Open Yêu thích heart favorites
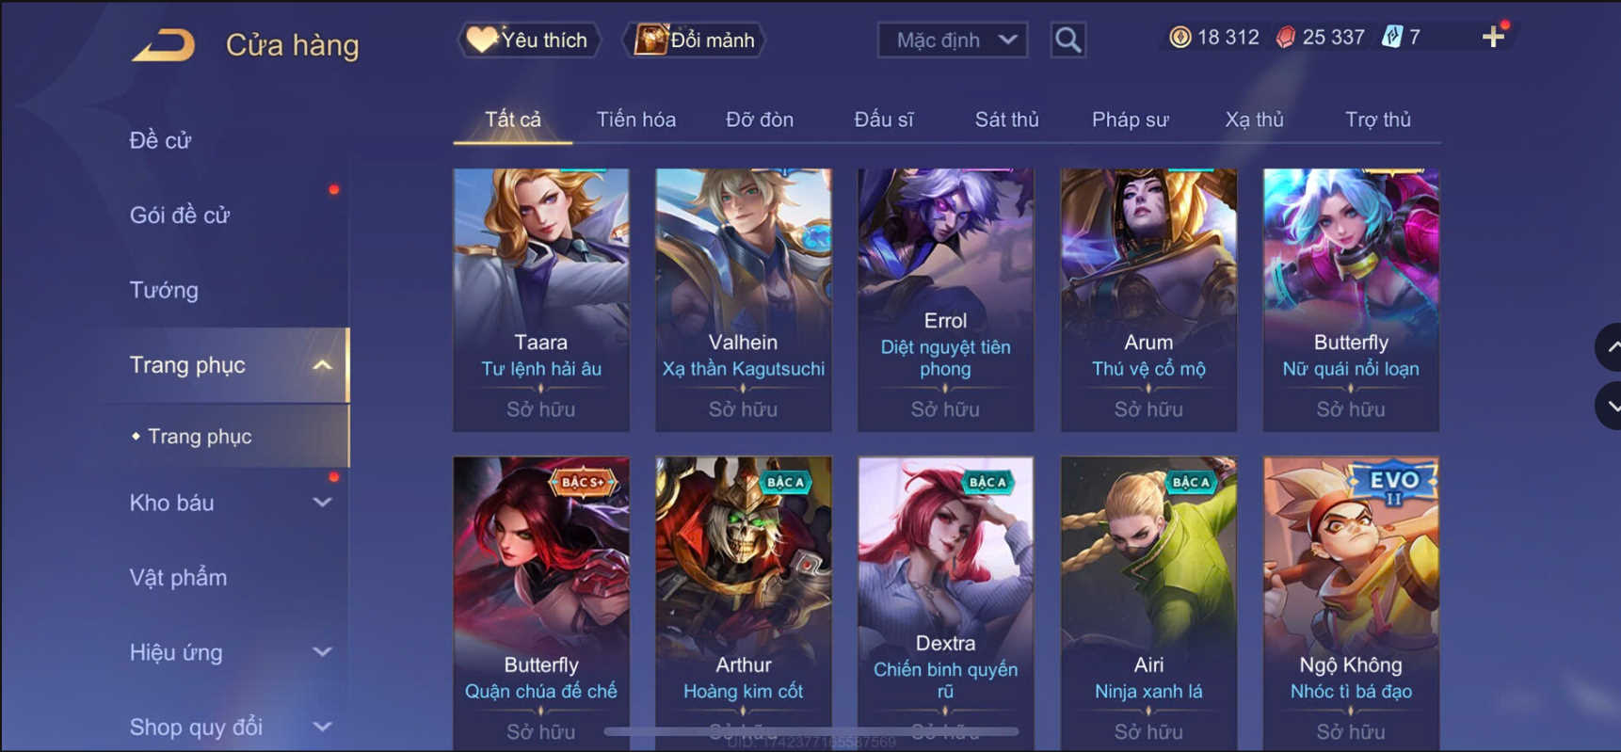This screenshot has height=752, width=1621. 528,40
